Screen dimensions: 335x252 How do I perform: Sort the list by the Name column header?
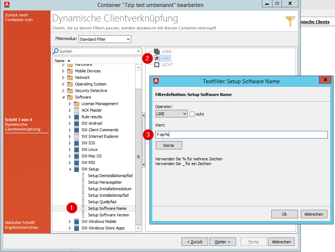[94, 61]
